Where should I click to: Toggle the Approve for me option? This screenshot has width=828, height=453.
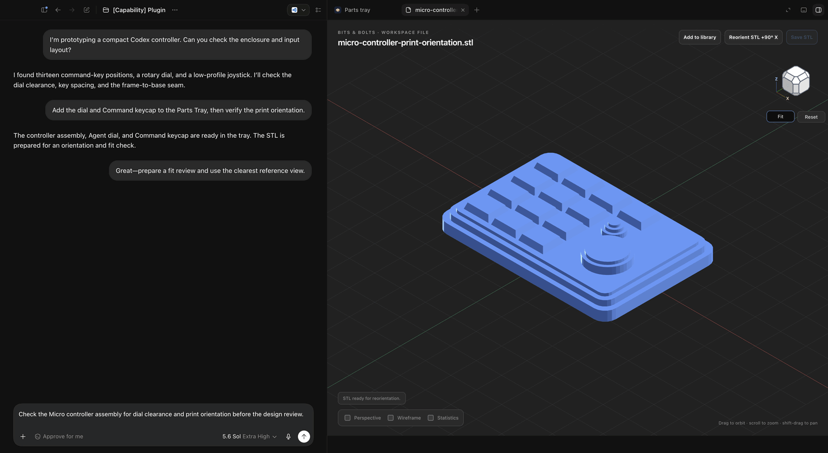pyautogui.click(x=59, y=436)
